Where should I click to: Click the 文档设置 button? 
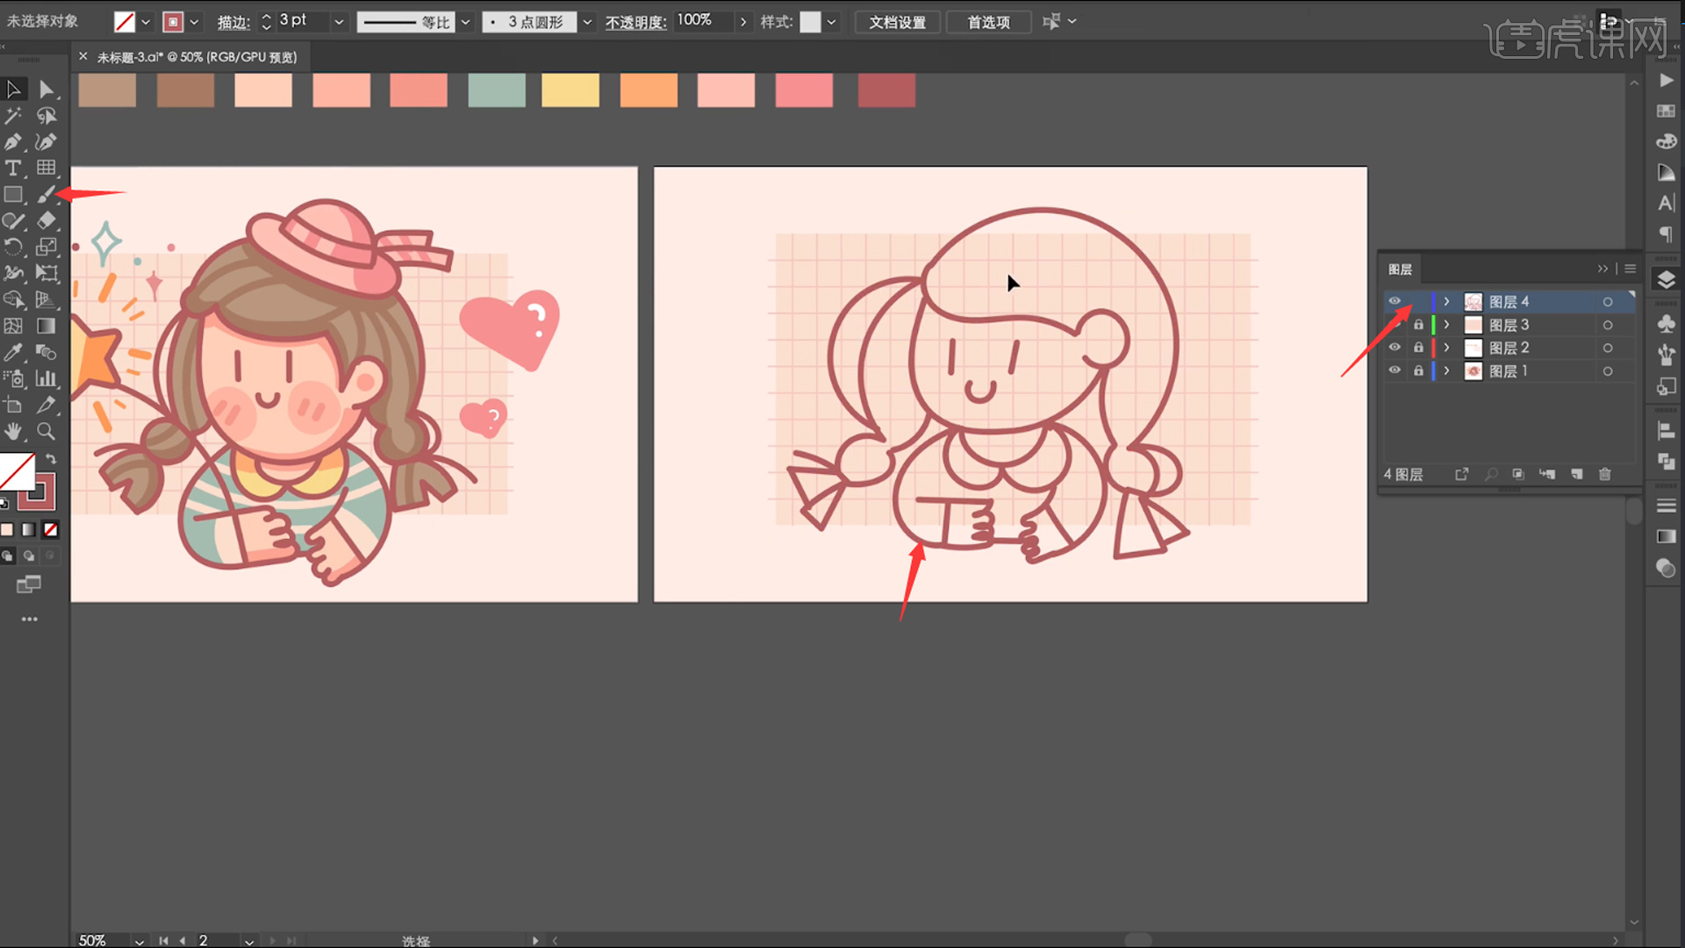pyautogui.click(x=897, y=22)
